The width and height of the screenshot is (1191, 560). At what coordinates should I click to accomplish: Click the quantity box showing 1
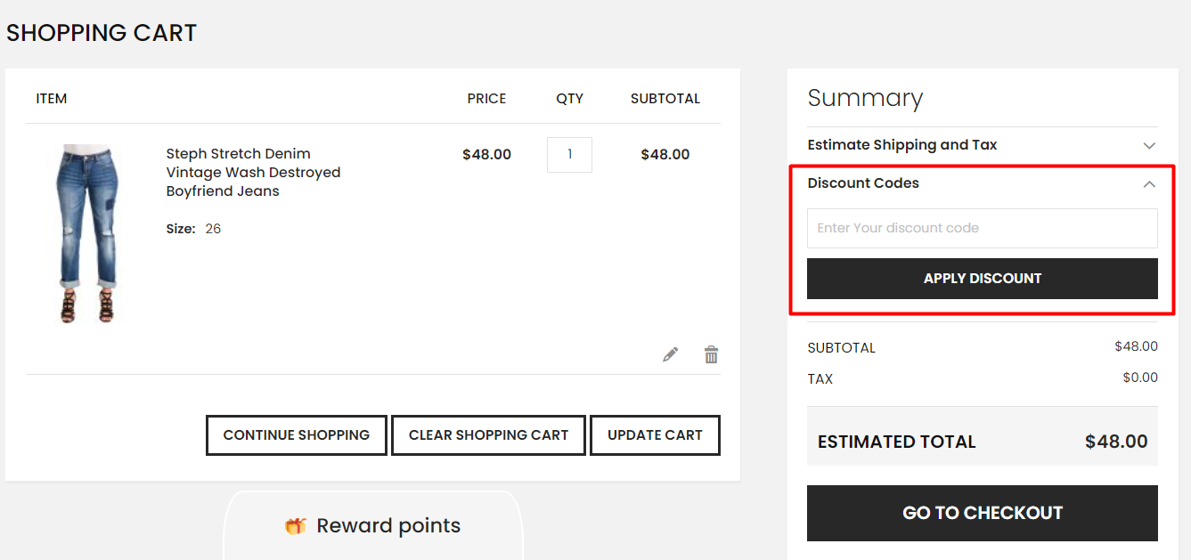tap(569, 154)
